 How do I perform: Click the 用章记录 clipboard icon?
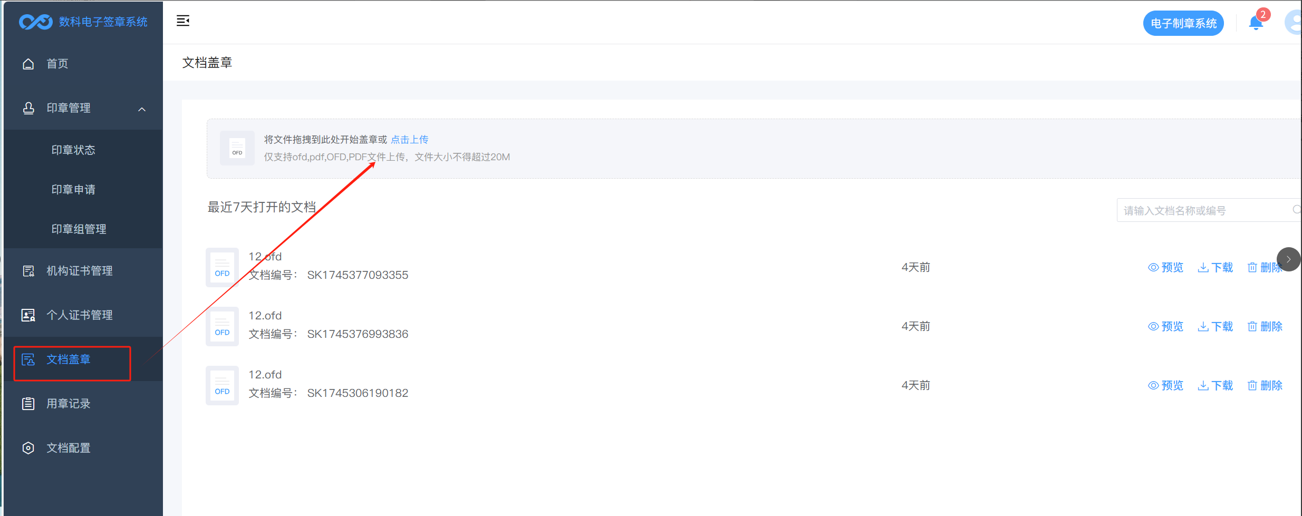click(x=28, y=404)
